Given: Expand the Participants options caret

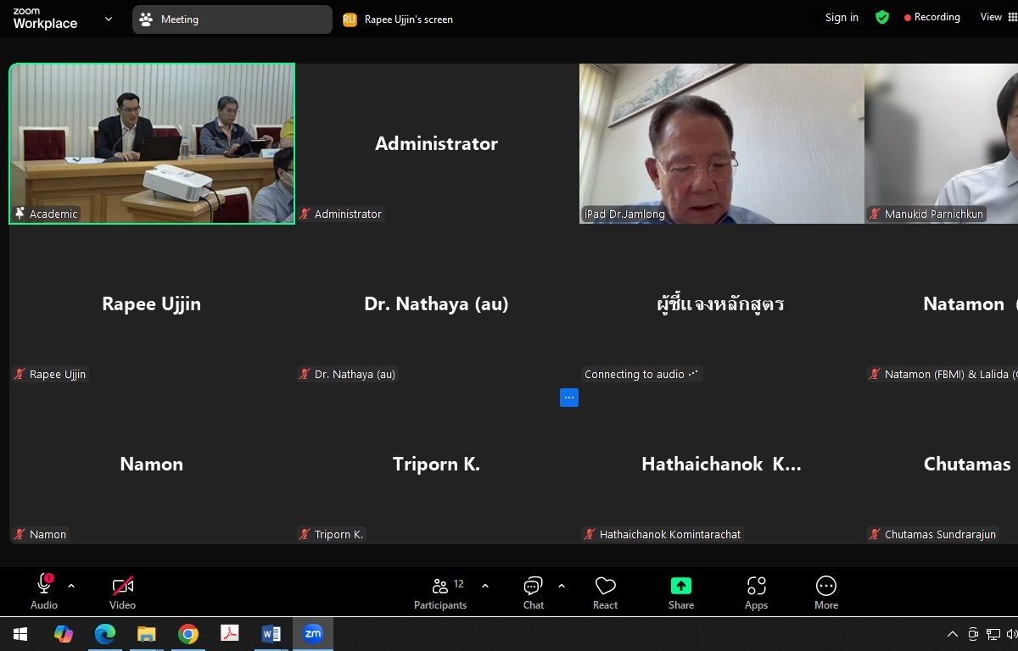Looking at the screenshot, I should coord(485,586).
